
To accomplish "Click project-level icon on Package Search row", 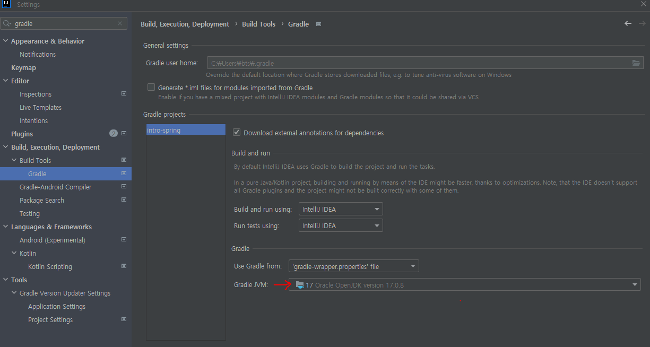I will tap(124, 200).
